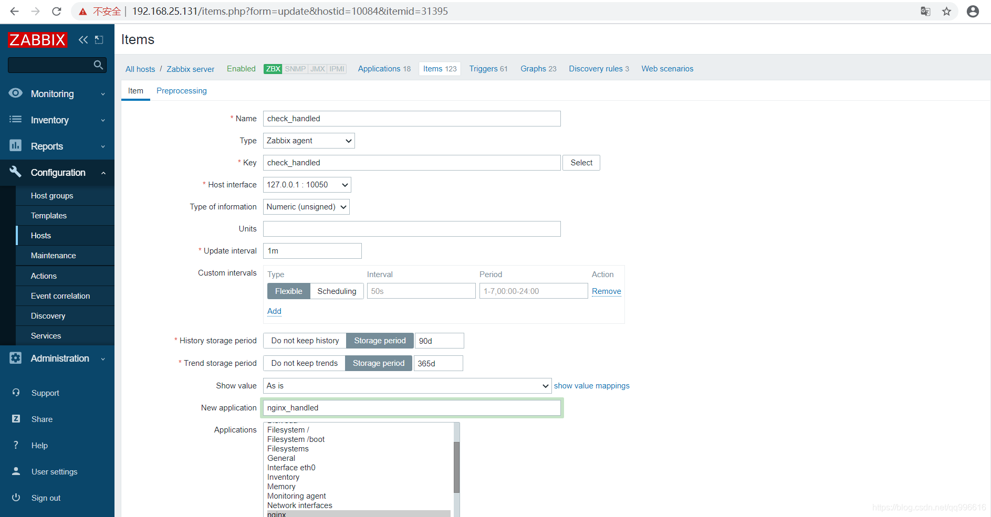The height and width of the screenshot is (517, 991).
Task: Bookmark this page with star icon
Action: coord(946,11)
